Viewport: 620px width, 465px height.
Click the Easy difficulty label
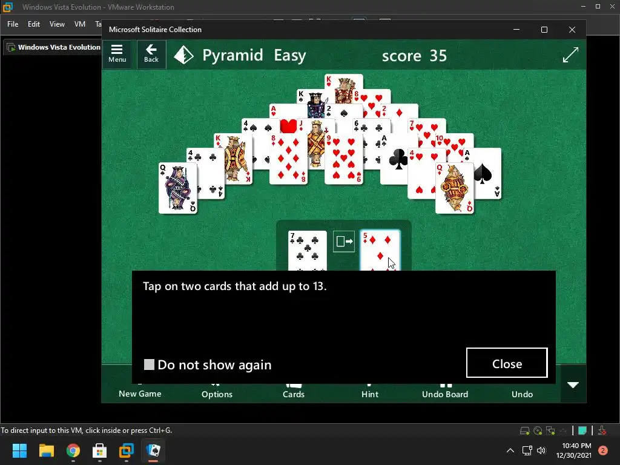tap(290, 55)
